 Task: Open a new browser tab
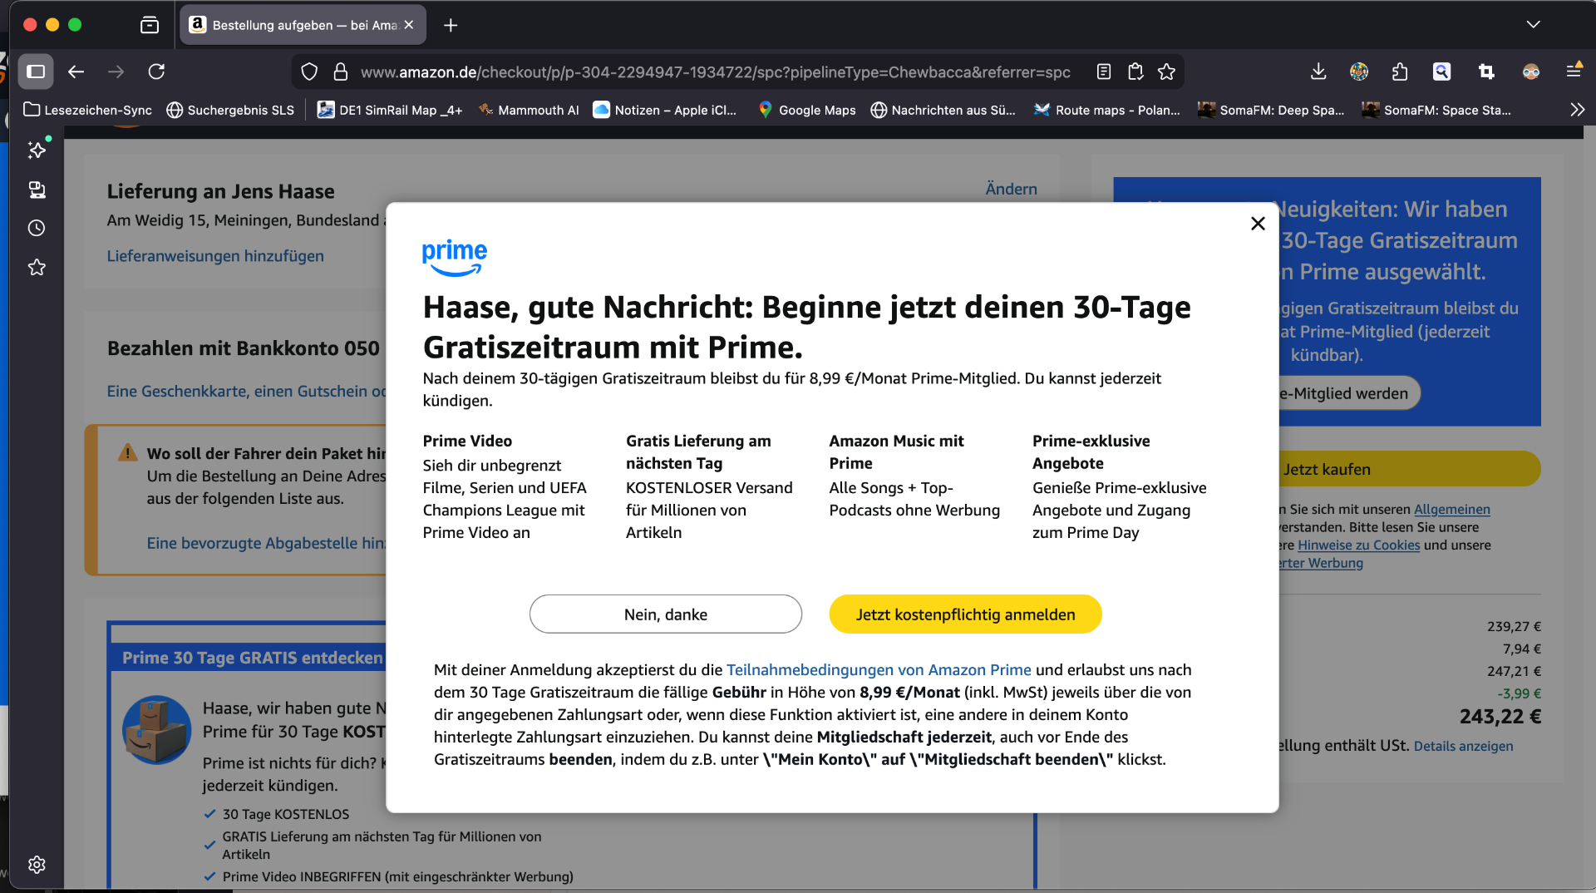451,25
